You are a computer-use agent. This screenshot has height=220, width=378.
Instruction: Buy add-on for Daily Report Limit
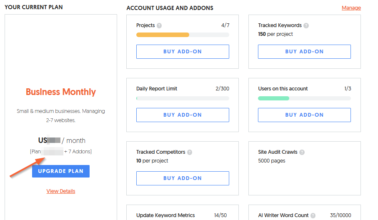coord(183,115)
